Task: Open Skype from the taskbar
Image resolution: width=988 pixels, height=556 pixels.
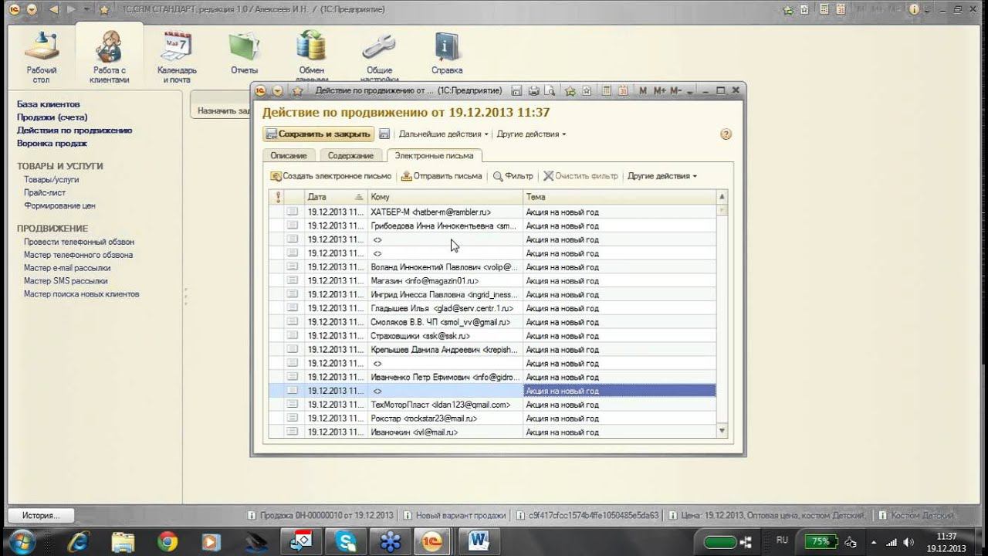Action: coord(346,542)
